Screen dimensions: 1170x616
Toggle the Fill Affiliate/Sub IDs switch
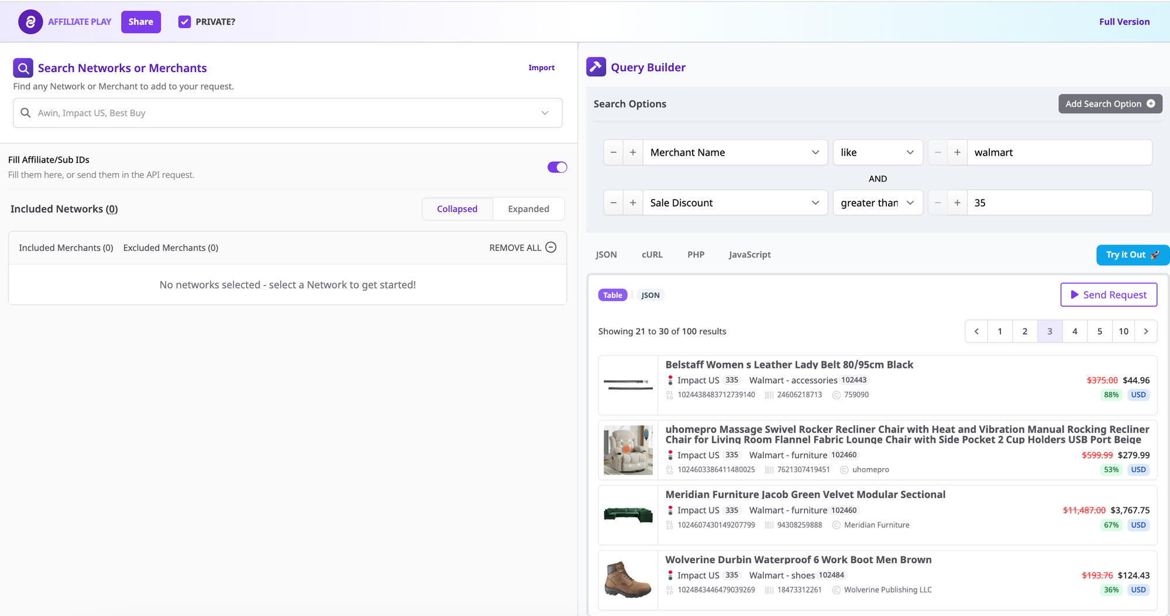point(558,167)
